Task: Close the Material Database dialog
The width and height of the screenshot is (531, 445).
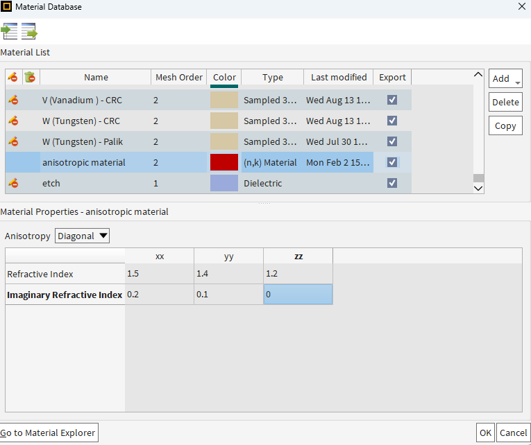Action: 522,6
